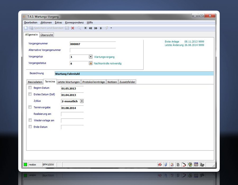The width and height of the screenshot is (238, 185).
Task: Click the Vorgangsstatus value field
Action: tap(79, 63)
